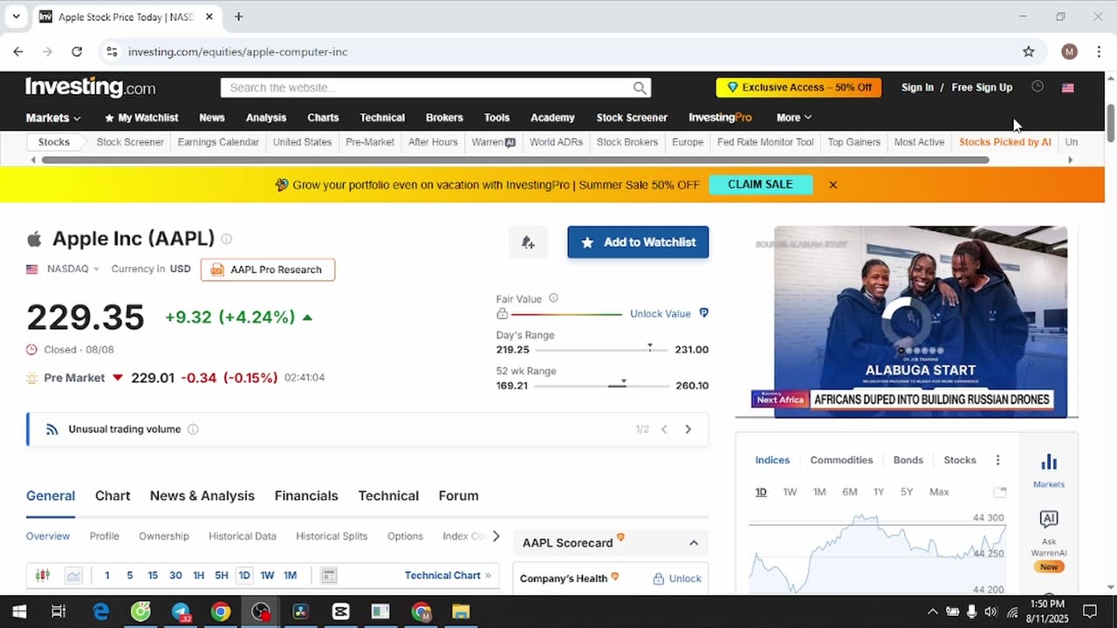The width and height of the screenshot is (1117, 628).
Task: Click the Sign In link
Action: tap(917, 87)
